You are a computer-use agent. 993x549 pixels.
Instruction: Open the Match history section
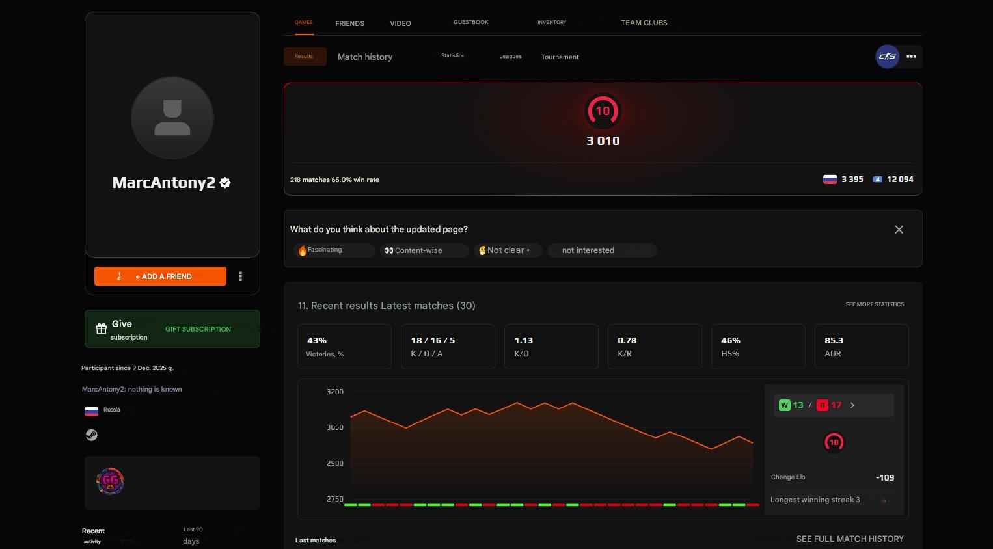click(x=364, y=57)
